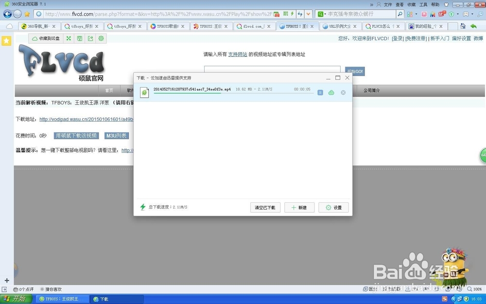Click the 支持网站 link

point(238,54)
